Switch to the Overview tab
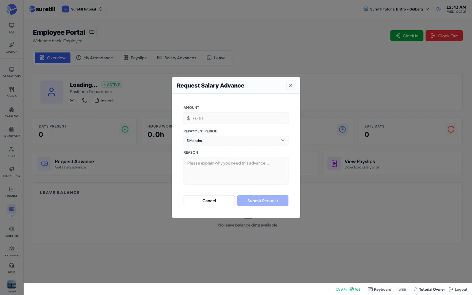472x295 pixels. tap(52, 58)
